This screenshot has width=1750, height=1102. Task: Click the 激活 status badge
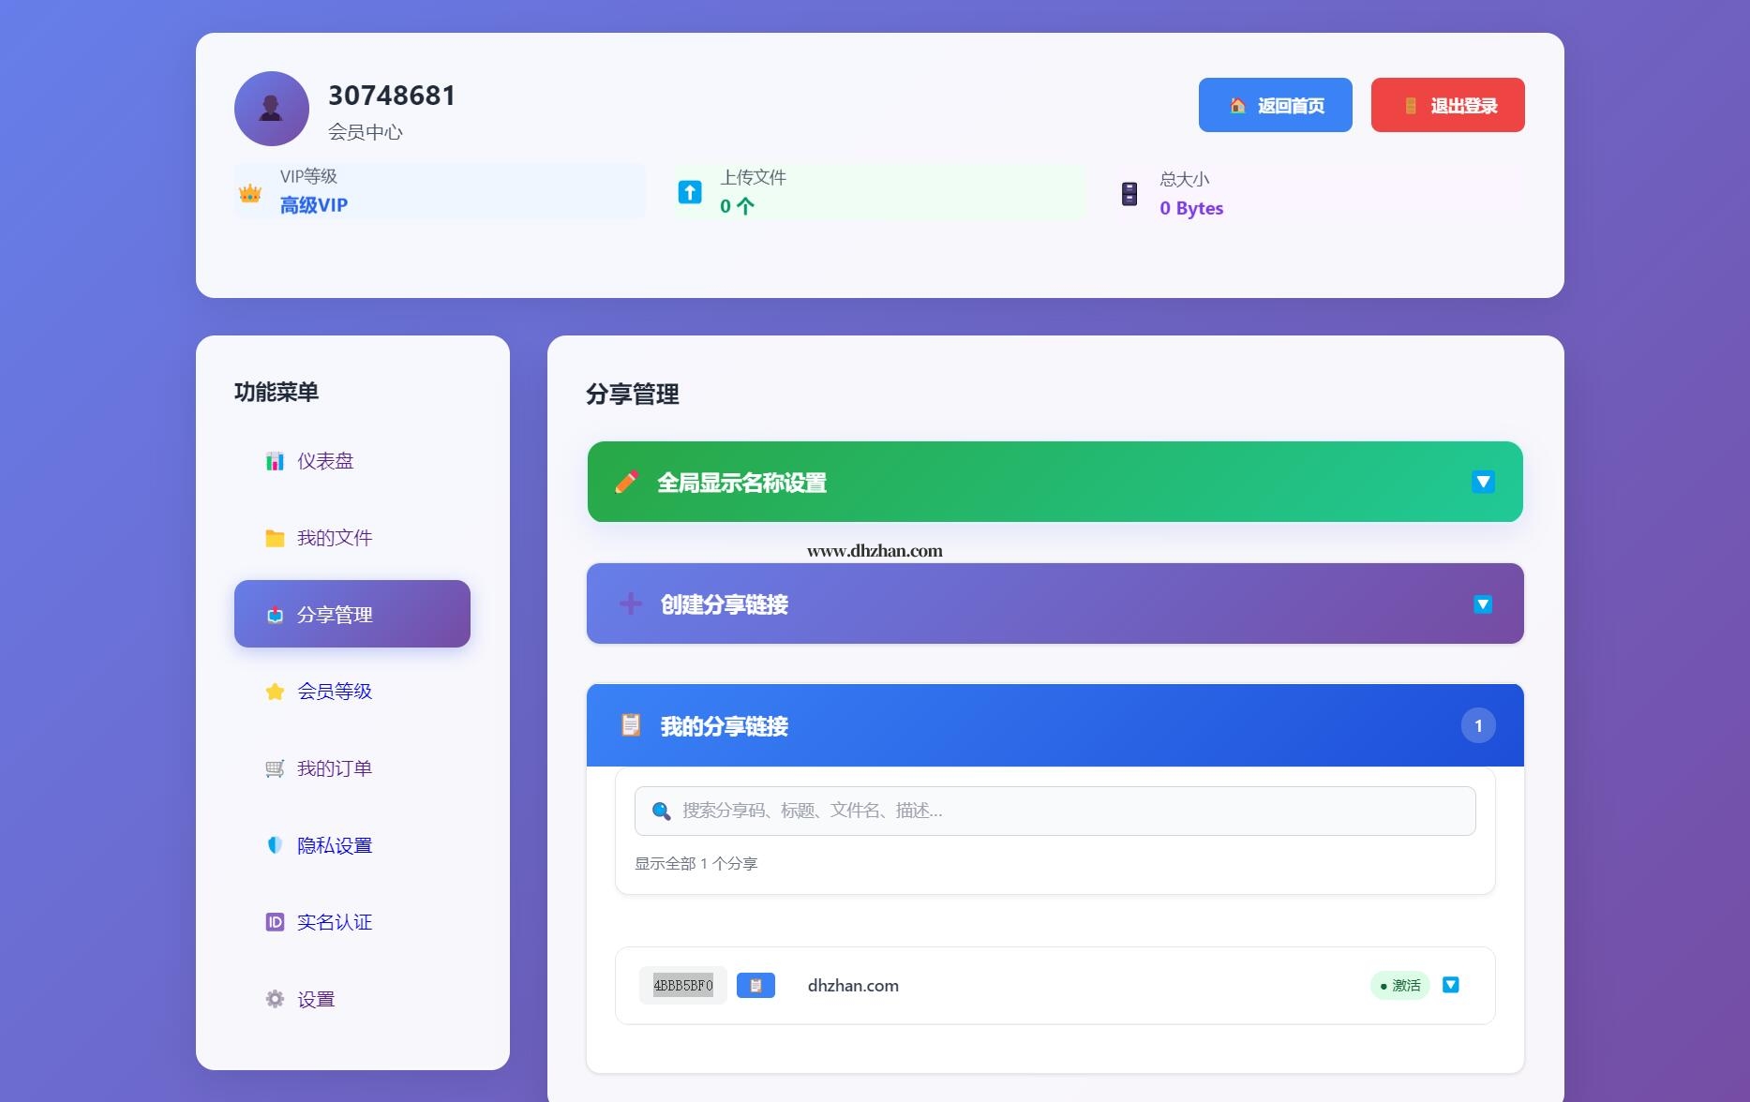tap(1399, 986)
